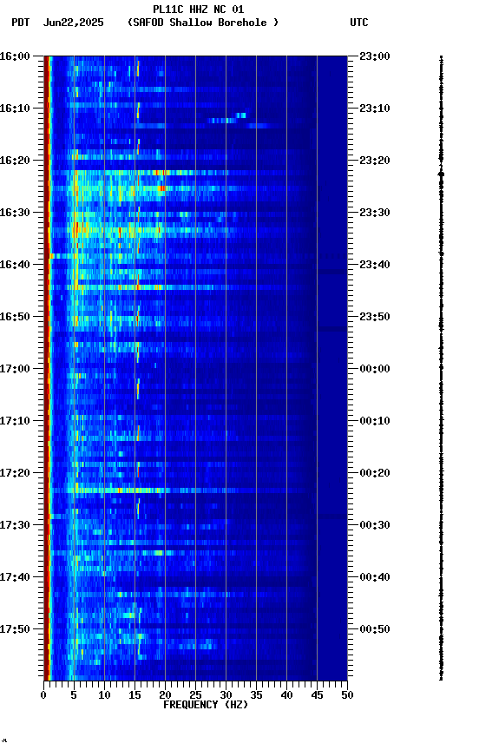Click the 17:10 PDT time label
Viewport: 479px width, 750px height.
[15, 421]
